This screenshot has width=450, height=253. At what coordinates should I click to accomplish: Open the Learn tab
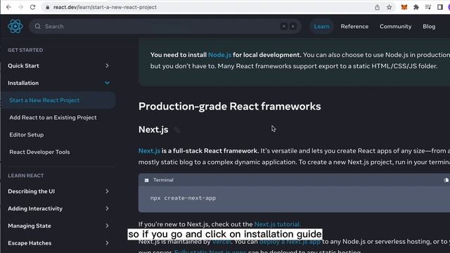click(321, 27)
